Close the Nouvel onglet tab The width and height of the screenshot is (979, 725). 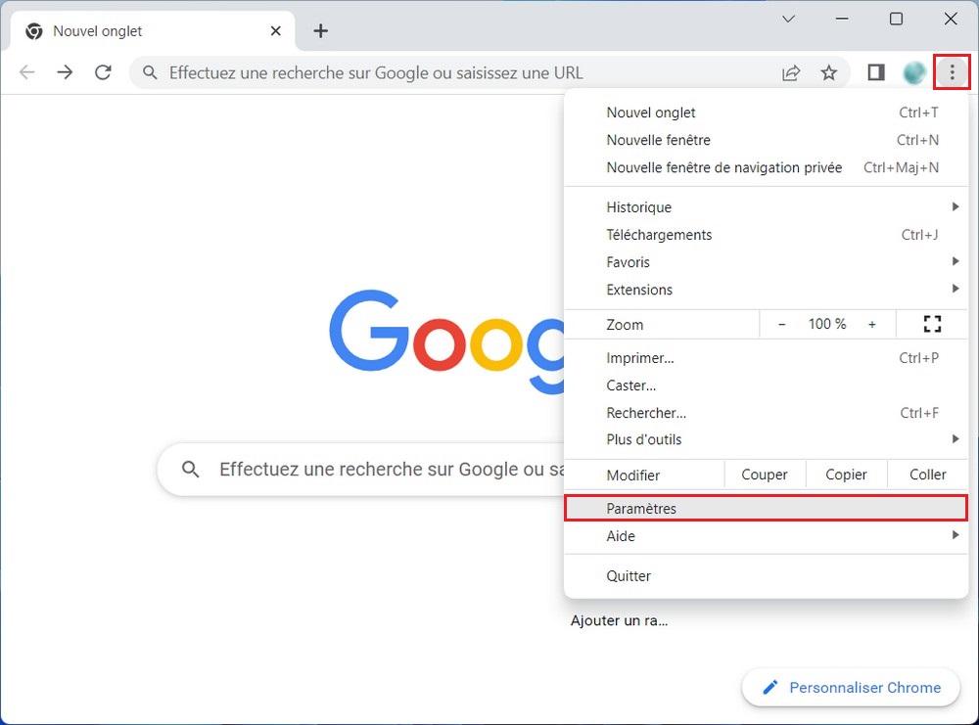pyautogui.click(x=275, y=30)
